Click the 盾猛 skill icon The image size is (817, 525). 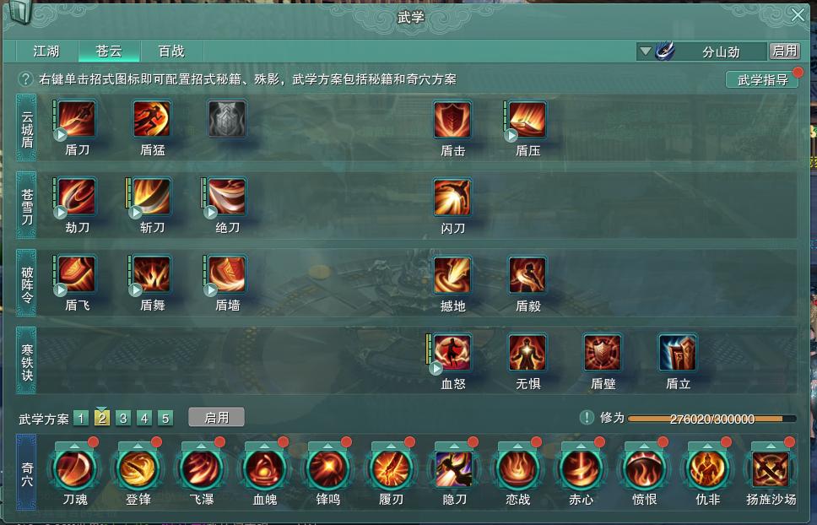point(152,119)
